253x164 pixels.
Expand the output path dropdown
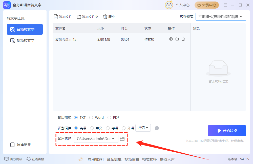113,138
